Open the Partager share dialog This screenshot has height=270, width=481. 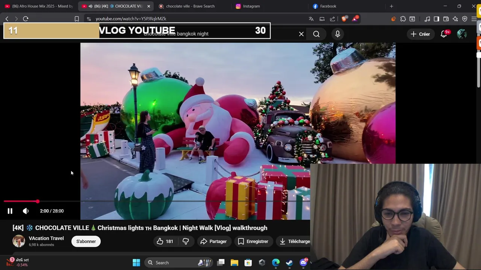(x=213, y=241)
